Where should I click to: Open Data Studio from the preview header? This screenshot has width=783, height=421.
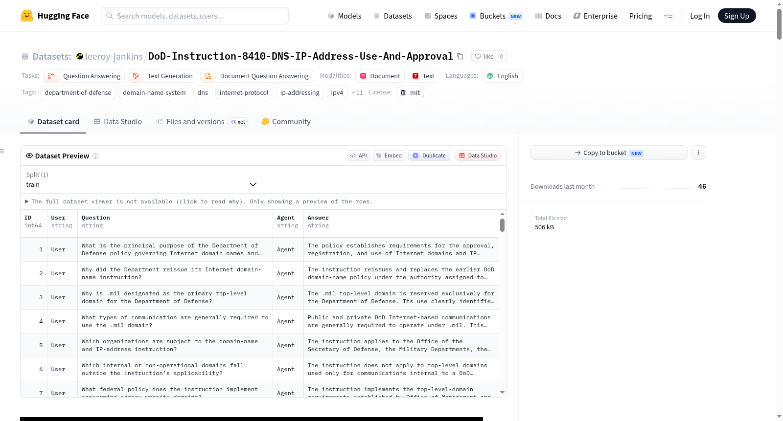coord(478,155)
